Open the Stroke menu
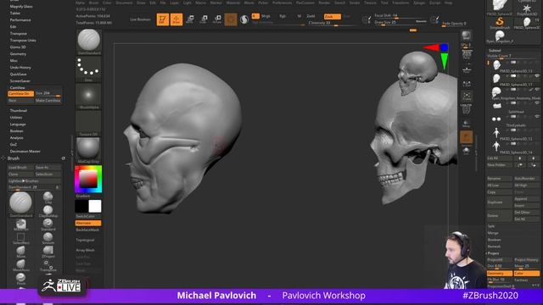This screenshot has height=305, width=543. pos(355,3)
